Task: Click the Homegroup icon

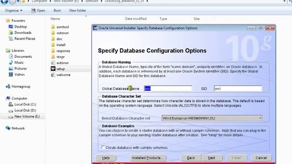Action: click(8, 86)
